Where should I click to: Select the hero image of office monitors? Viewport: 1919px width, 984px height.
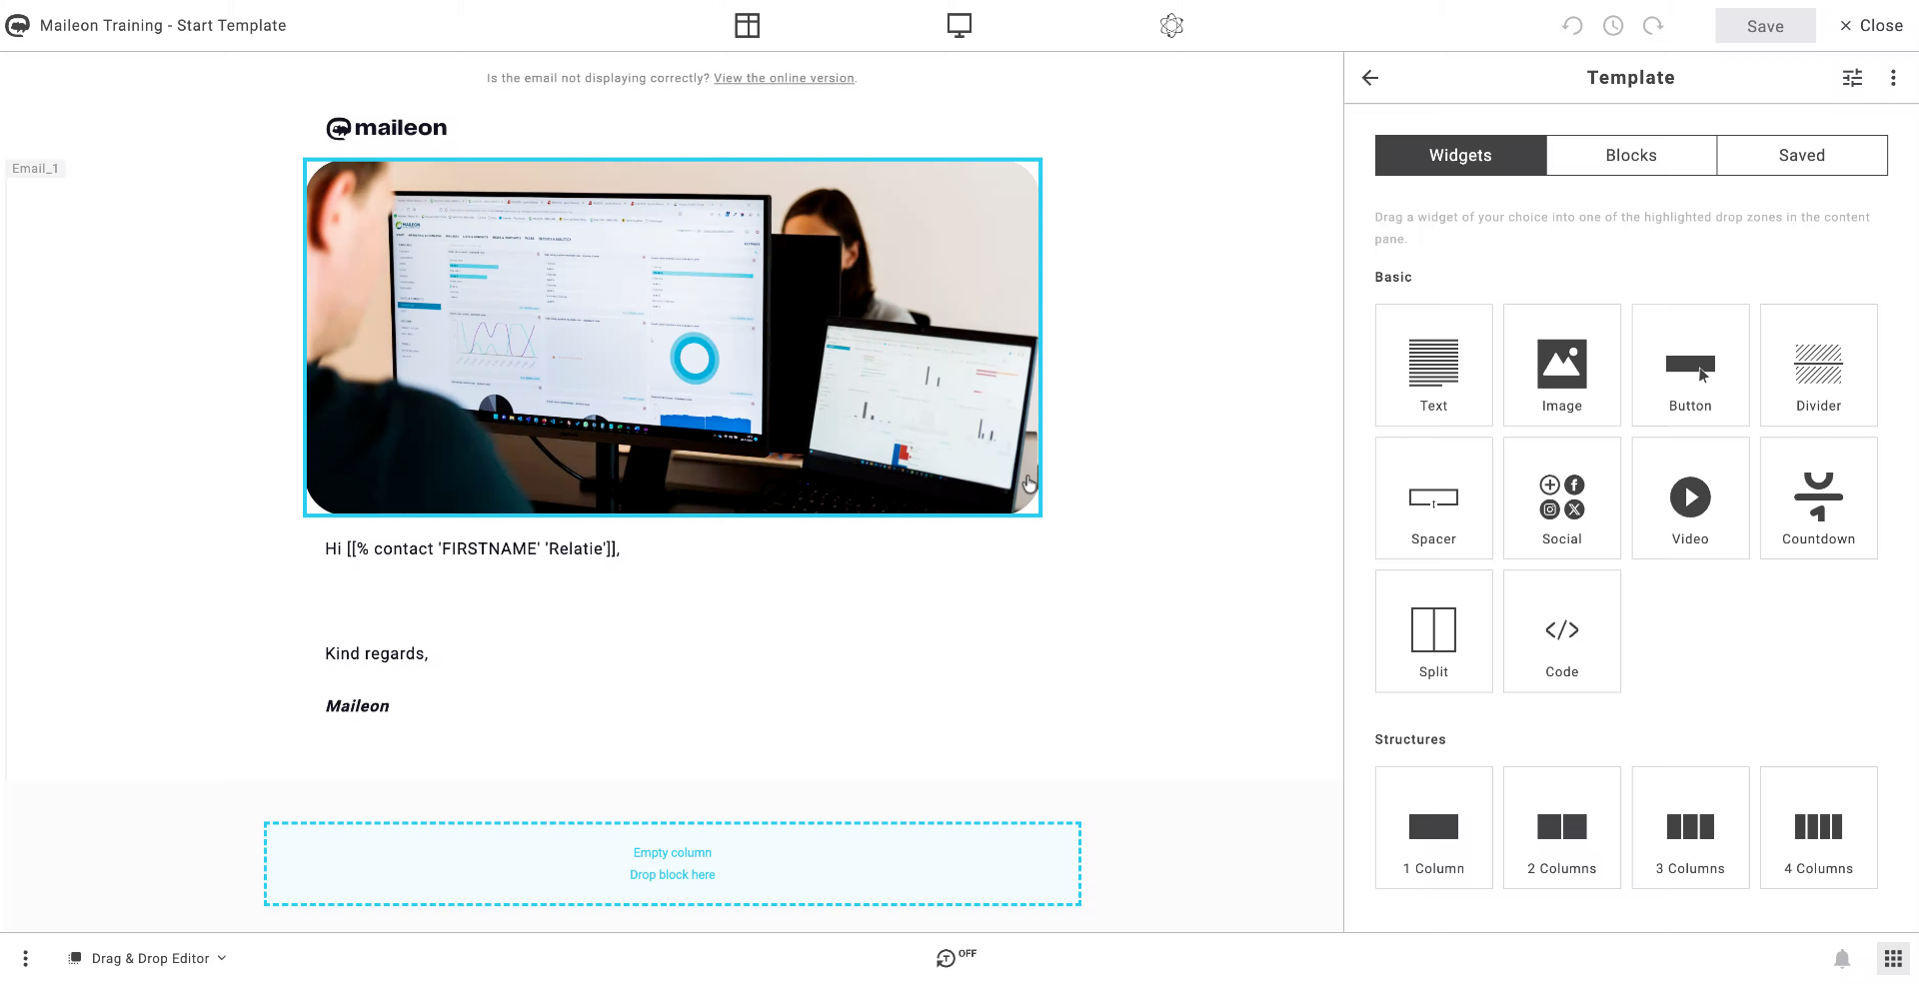pyautogui.click(x=673, y=338)
